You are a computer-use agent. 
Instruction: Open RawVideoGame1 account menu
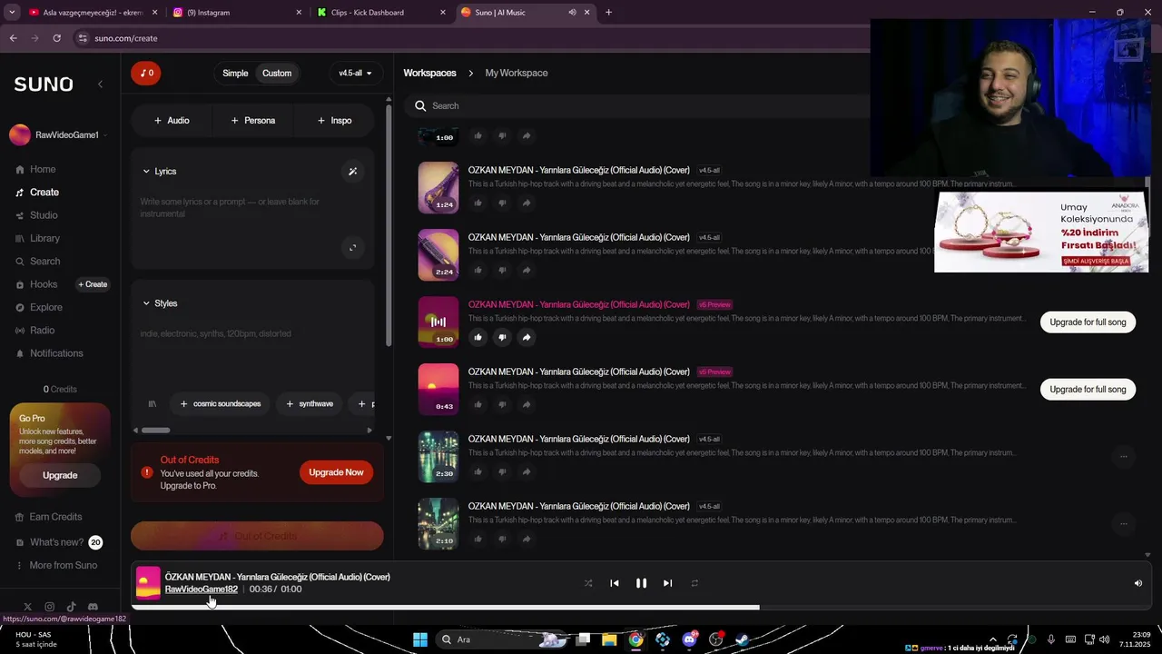point(58,135)
